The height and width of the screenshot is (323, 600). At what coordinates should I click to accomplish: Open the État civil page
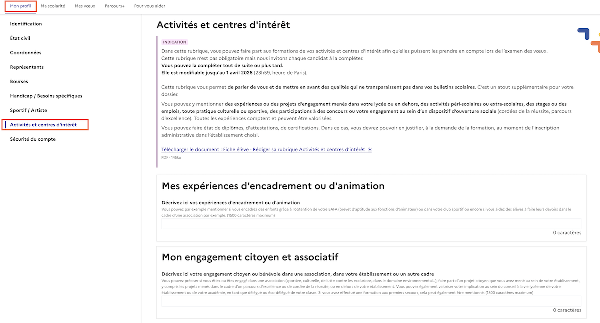pyautogui.click(x=22, y=38)
